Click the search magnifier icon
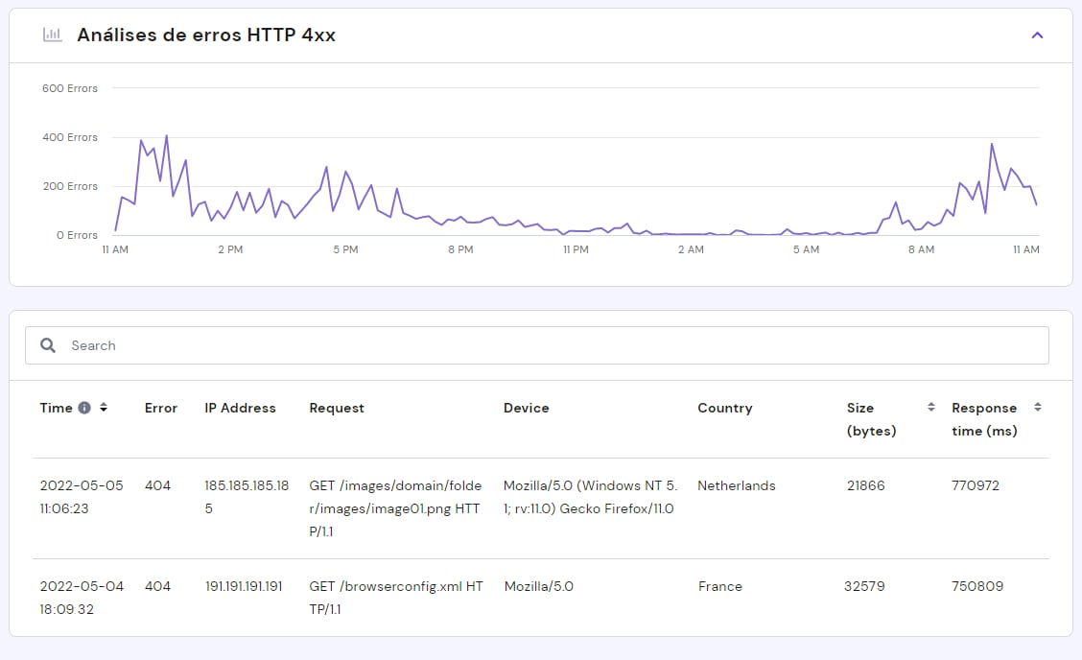Screen dimensions: 1082x660 tap(48, 345)
